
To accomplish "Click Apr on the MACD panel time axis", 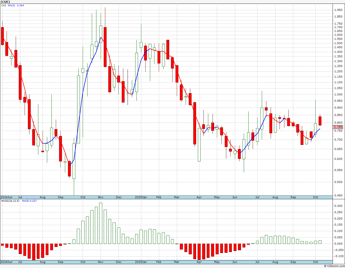I will [199, 262].
